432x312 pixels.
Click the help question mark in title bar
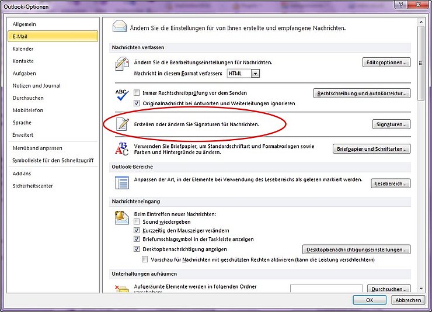401,5
